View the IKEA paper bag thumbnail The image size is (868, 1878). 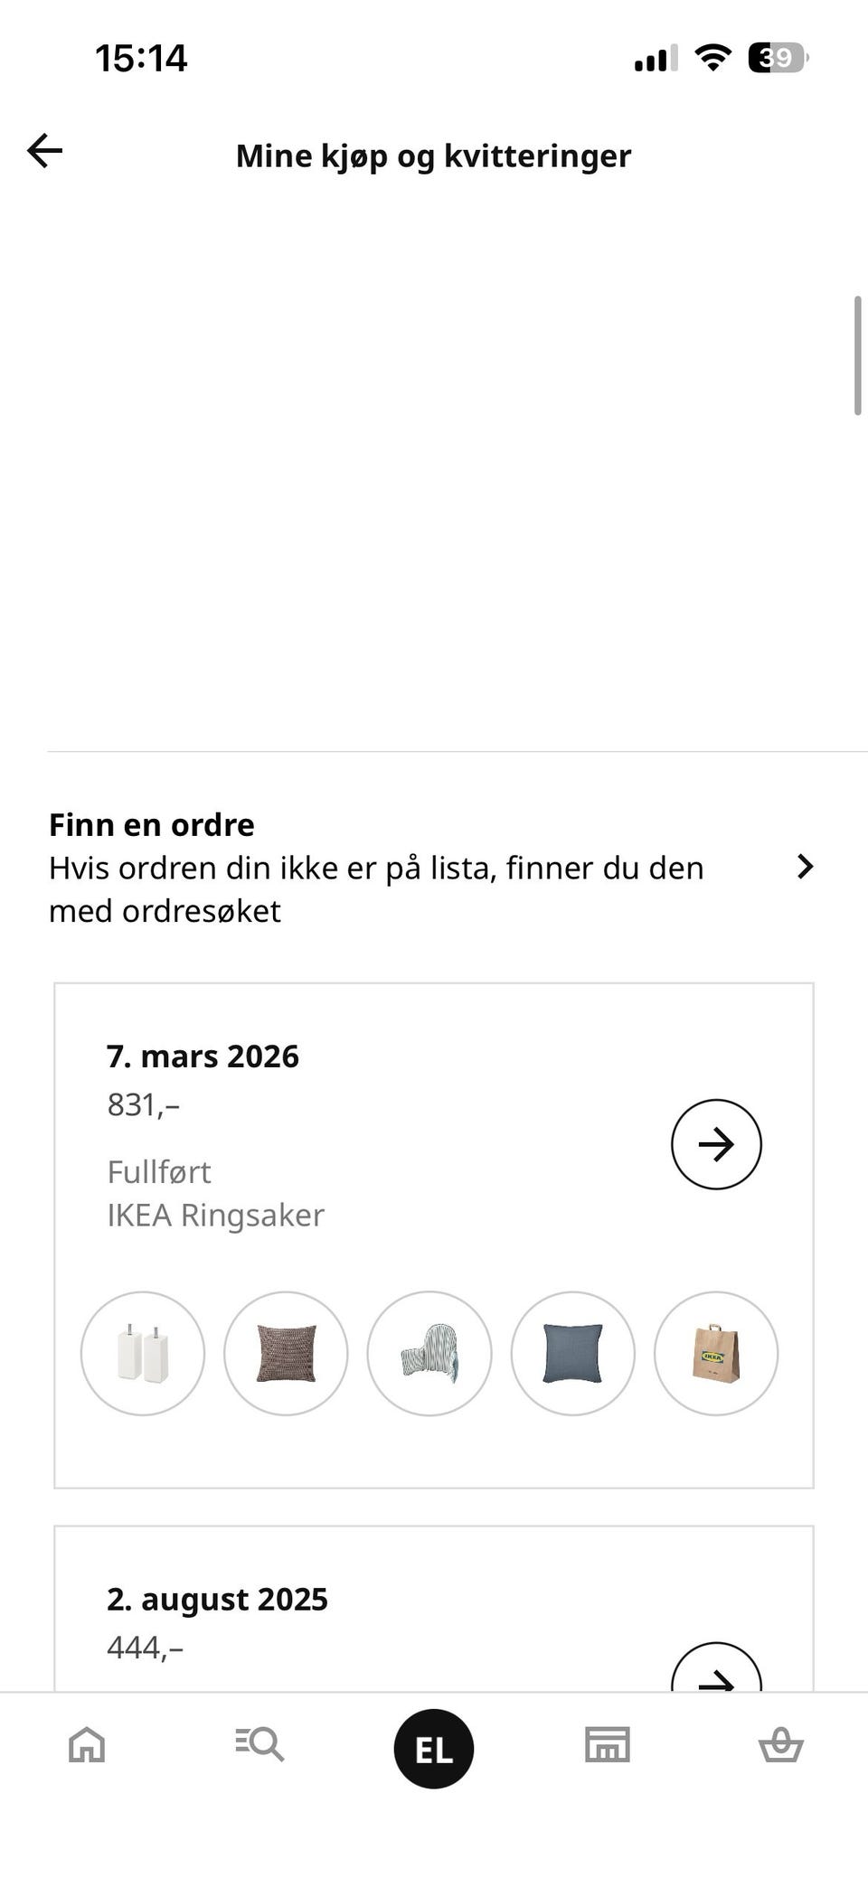click(x=716, y=1353)
